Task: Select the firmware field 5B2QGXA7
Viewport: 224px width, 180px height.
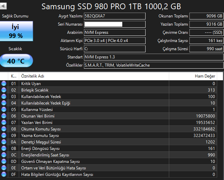Action: pos(115,16)
